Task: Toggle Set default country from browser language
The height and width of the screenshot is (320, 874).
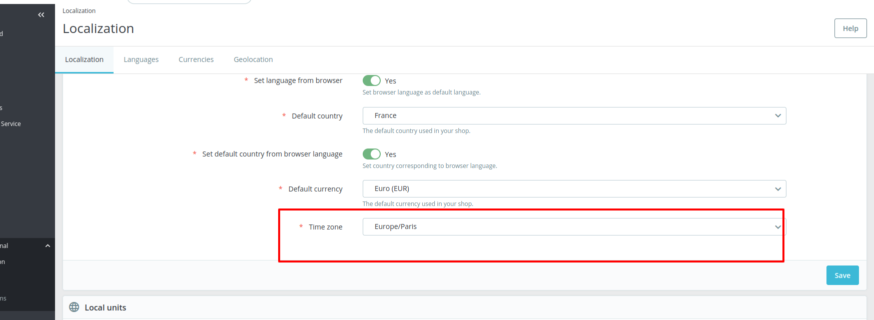Action: coord(372,154)
